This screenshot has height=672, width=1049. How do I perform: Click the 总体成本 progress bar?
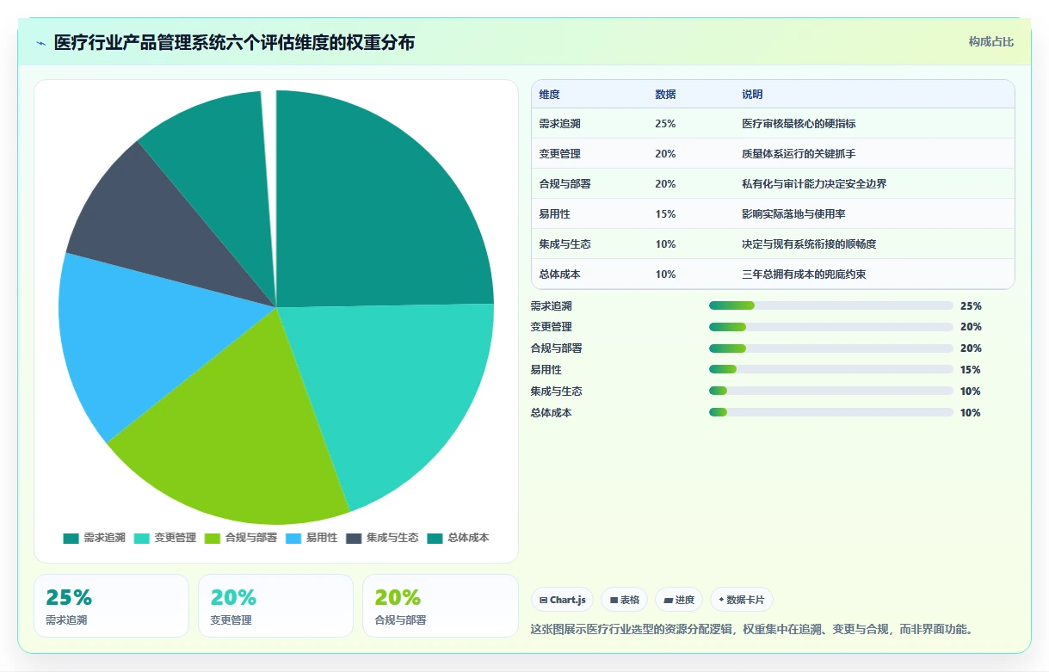coord(830,413)
